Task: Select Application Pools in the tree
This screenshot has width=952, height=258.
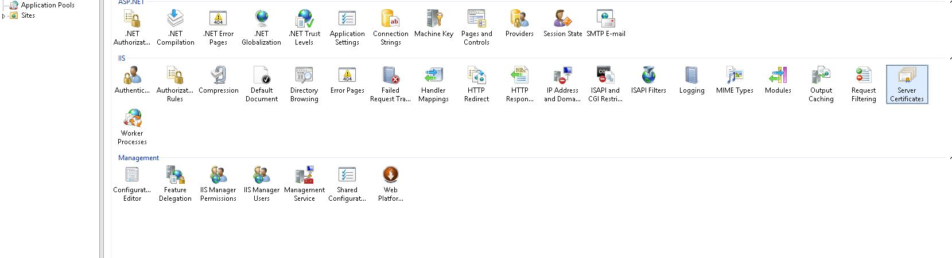Action: coord(48,5)
